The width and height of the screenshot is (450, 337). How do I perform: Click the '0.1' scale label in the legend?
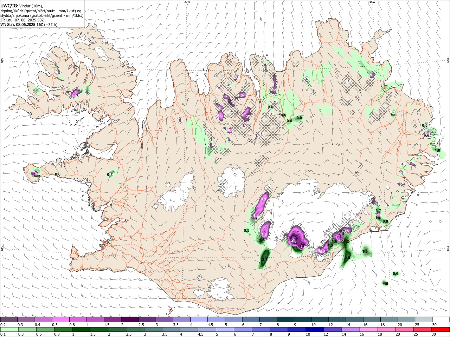tap(3, 335)
